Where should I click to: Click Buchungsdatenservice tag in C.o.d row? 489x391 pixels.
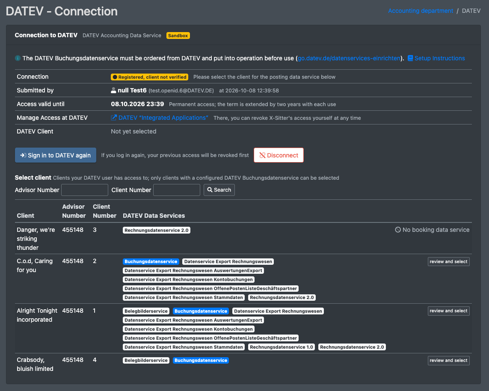point(151,262)
